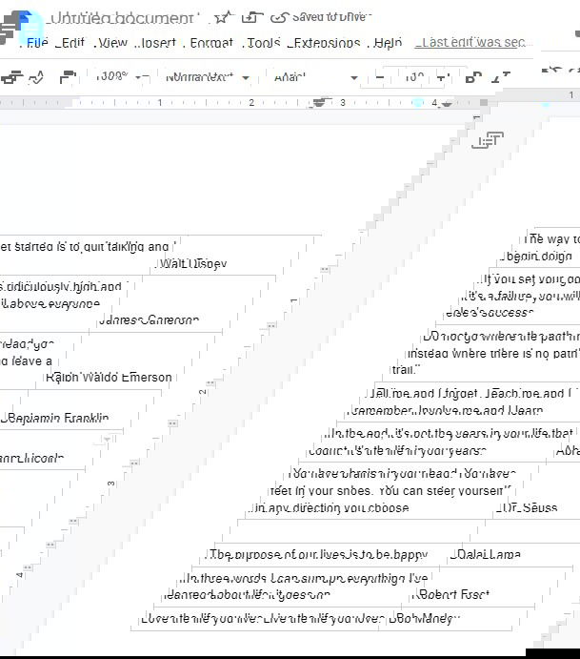Open the Format menu

[211, 43]
